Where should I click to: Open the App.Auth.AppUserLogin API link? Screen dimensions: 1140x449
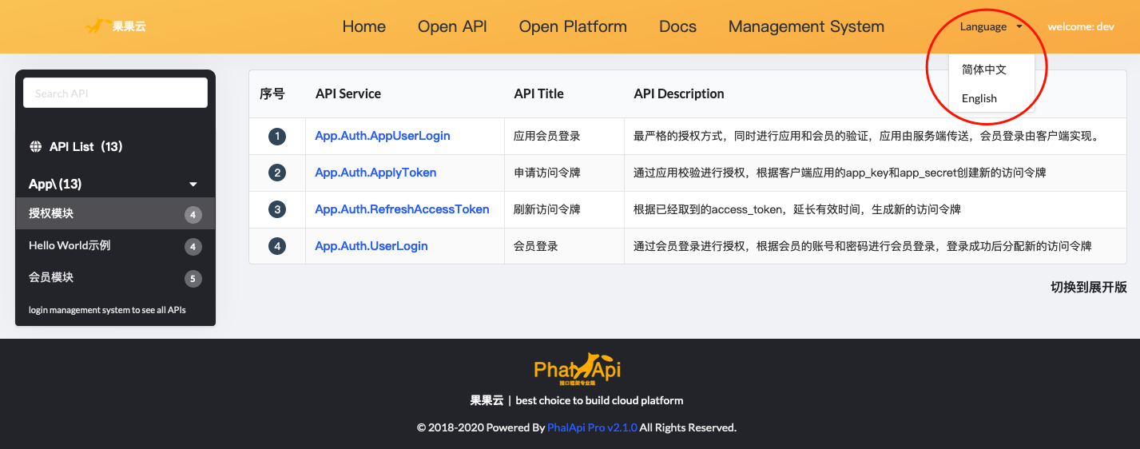(x=383, y=136)
